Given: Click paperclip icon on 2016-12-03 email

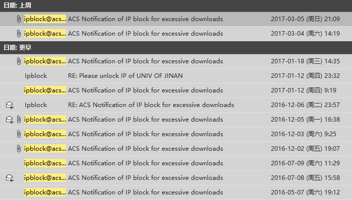Looking at the screenshot, I should coord(19,134).
